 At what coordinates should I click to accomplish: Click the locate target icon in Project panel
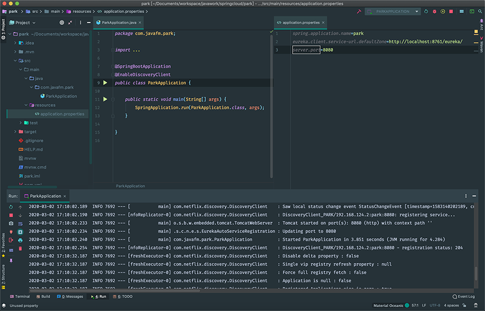(x=61, y=23)
